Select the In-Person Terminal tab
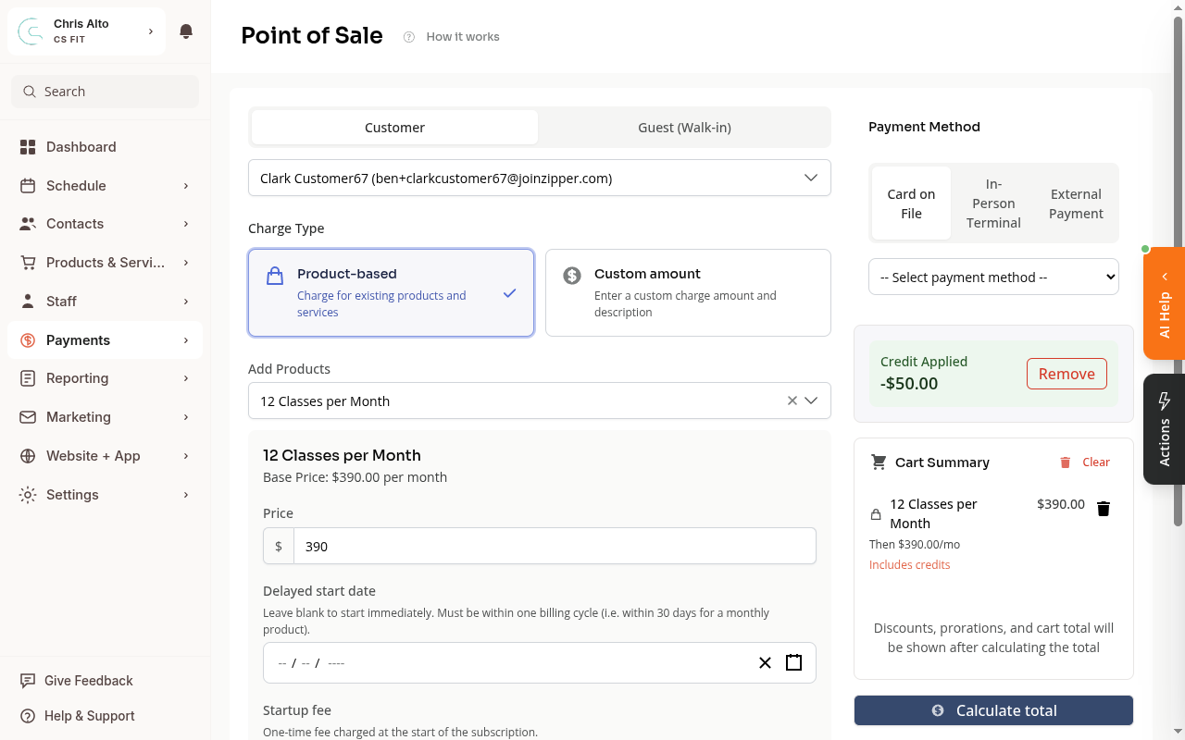The height and width of the screenshot is (740, 1185). [x=993, y=203]
